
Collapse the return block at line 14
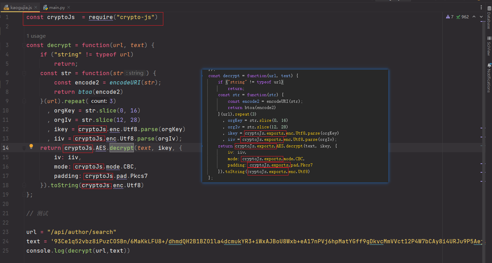(x=24, y=148)
